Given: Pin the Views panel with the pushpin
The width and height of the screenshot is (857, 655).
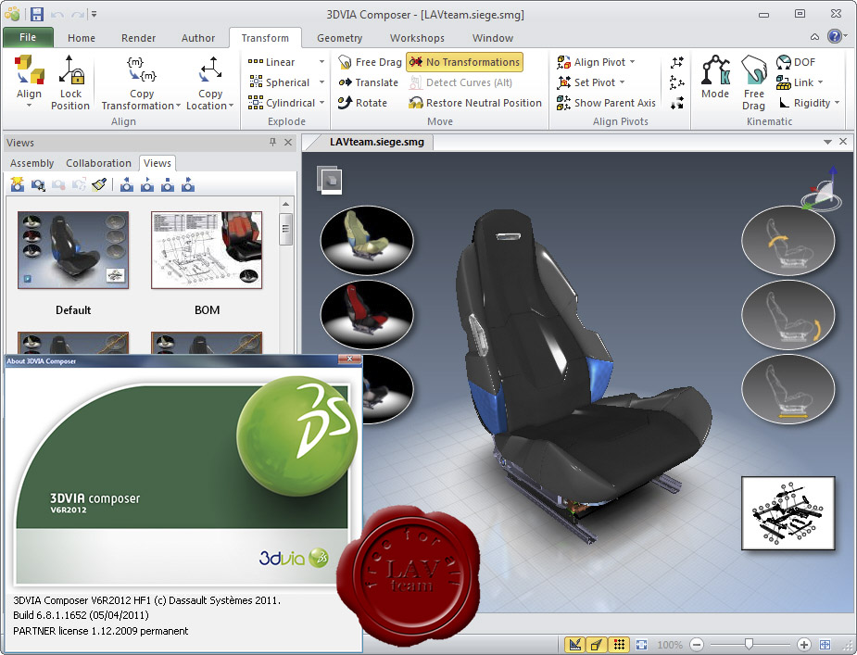Looking at the screenshot, I should 272,142.
